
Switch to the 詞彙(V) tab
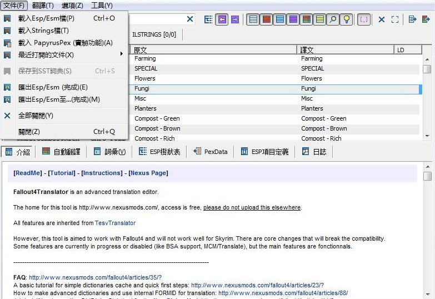pyautogui.click(x=109, y=152)
